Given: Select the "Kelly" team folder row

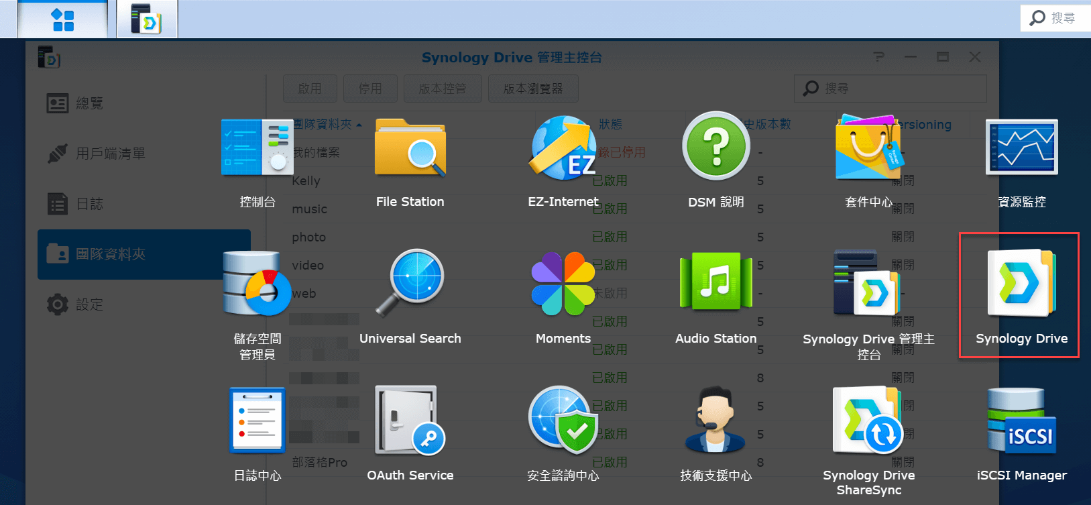Looking at the screenshot, I should [634, 181].
